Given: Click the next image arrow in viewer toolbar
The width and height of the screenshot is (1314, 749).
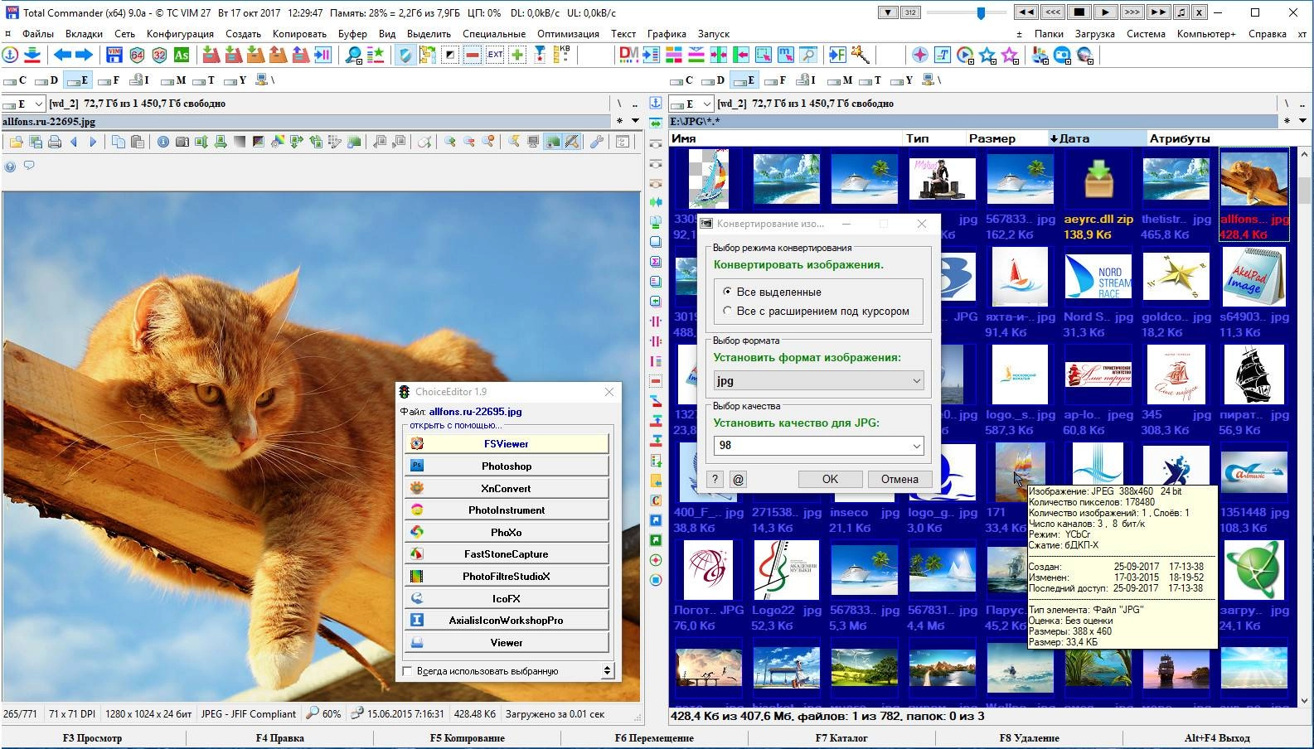Looking at the screenshot, I should [93, 142].
